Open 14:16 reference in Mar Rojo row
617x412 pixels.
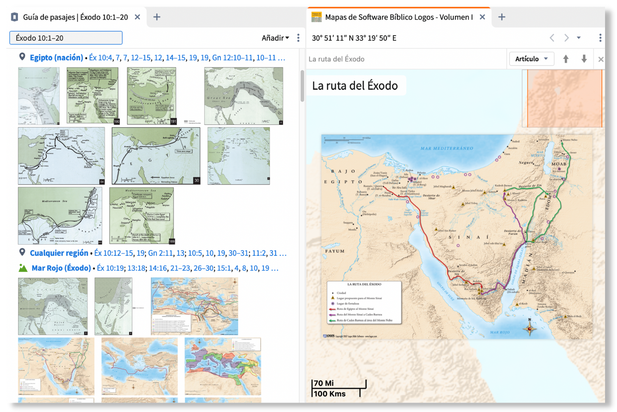(x=157, y=268)
